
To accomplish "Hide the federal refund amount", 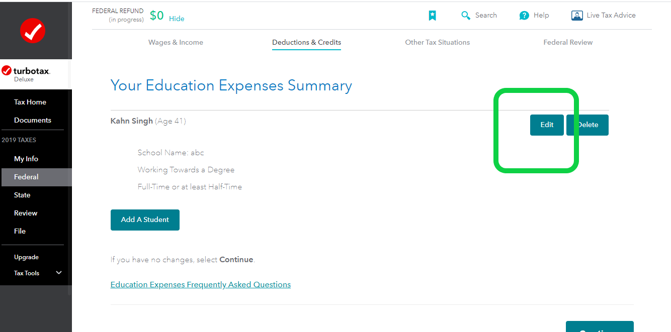I will [177, 19].
